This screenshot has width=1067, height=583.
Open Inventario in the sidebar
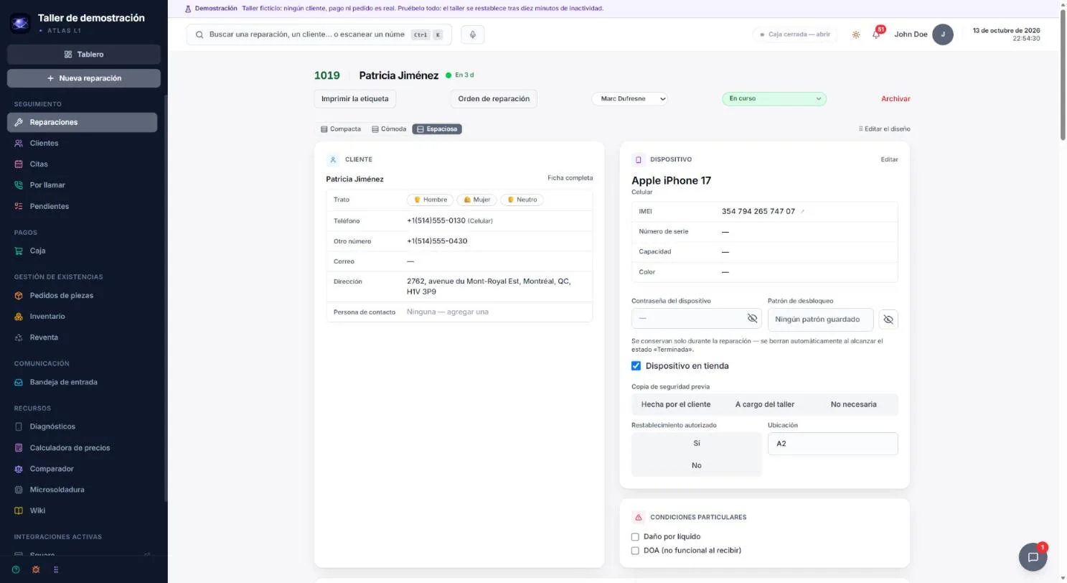[x=83, y=317]
